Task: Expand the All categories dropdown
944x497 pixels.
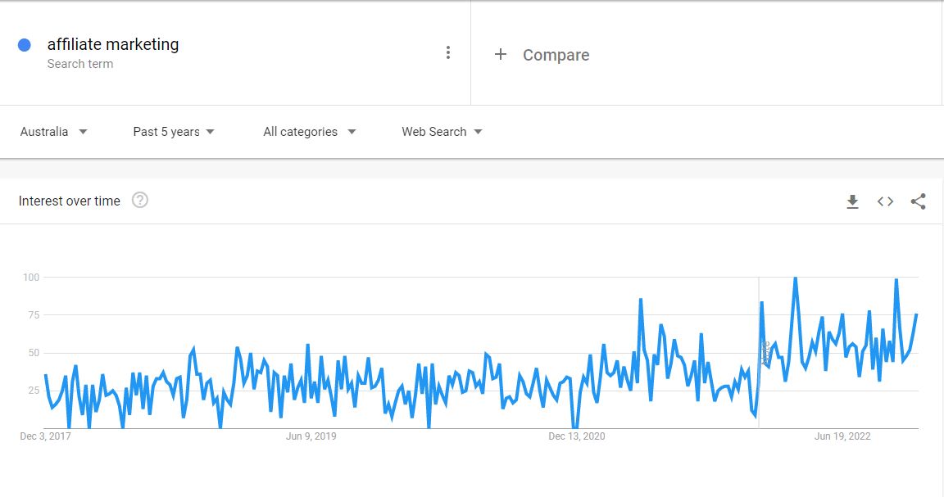Action: point(310,132)
